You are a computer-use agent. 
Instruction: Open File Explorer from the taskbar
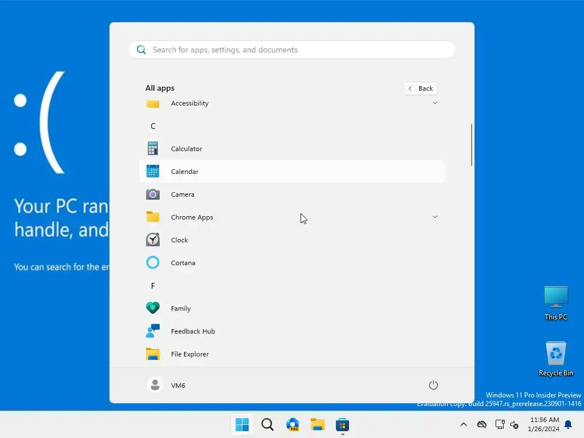pos(318,424)
